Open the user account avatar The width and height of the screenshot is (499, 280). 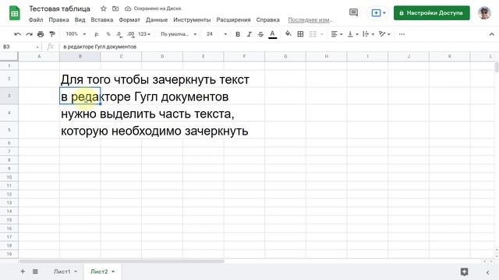(x=484, y=13)
